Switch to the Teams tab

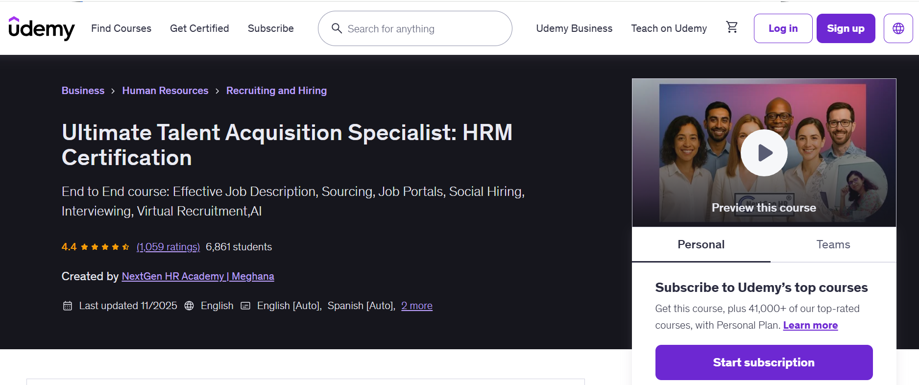pos(833,244)
